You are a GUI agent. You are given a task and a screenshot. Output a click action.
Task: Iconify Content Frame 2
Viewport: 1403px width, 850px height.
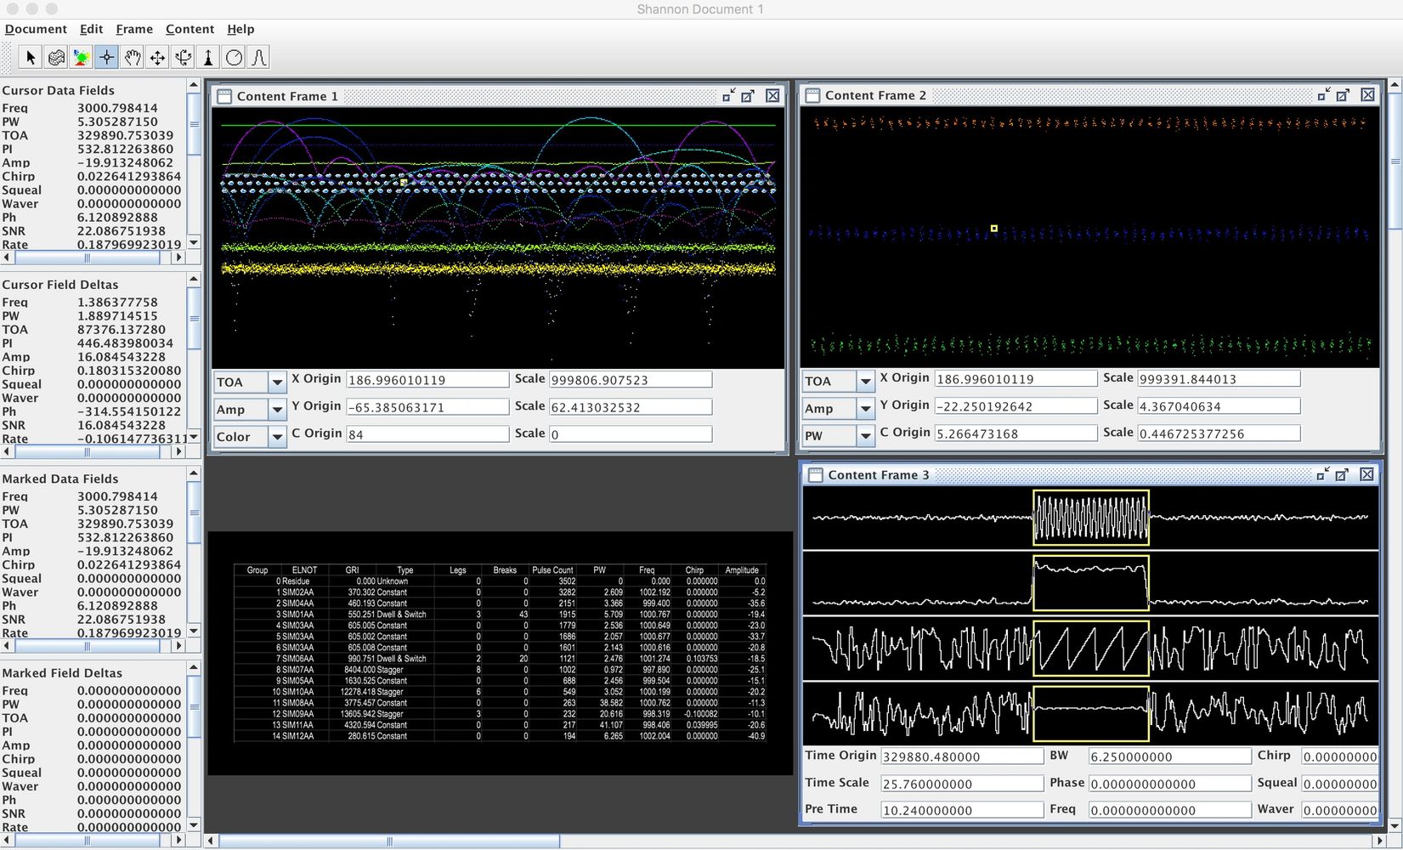click(1324, 95)
